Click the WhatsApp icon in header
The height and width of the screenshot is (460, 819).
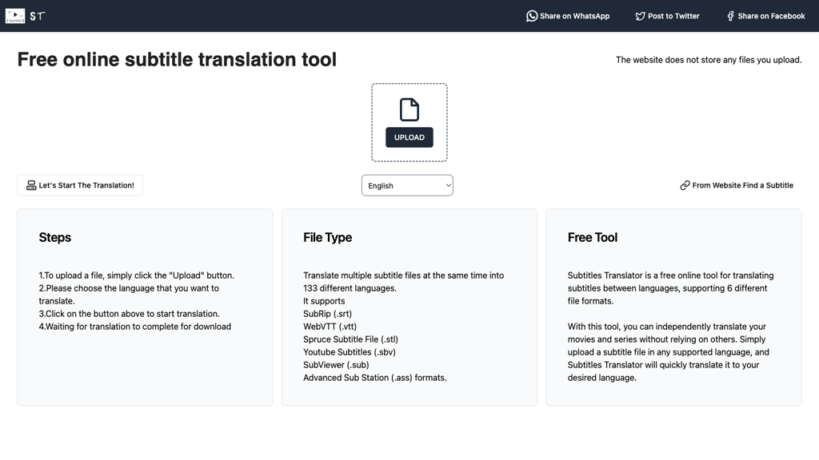click(x=531, y=15)
